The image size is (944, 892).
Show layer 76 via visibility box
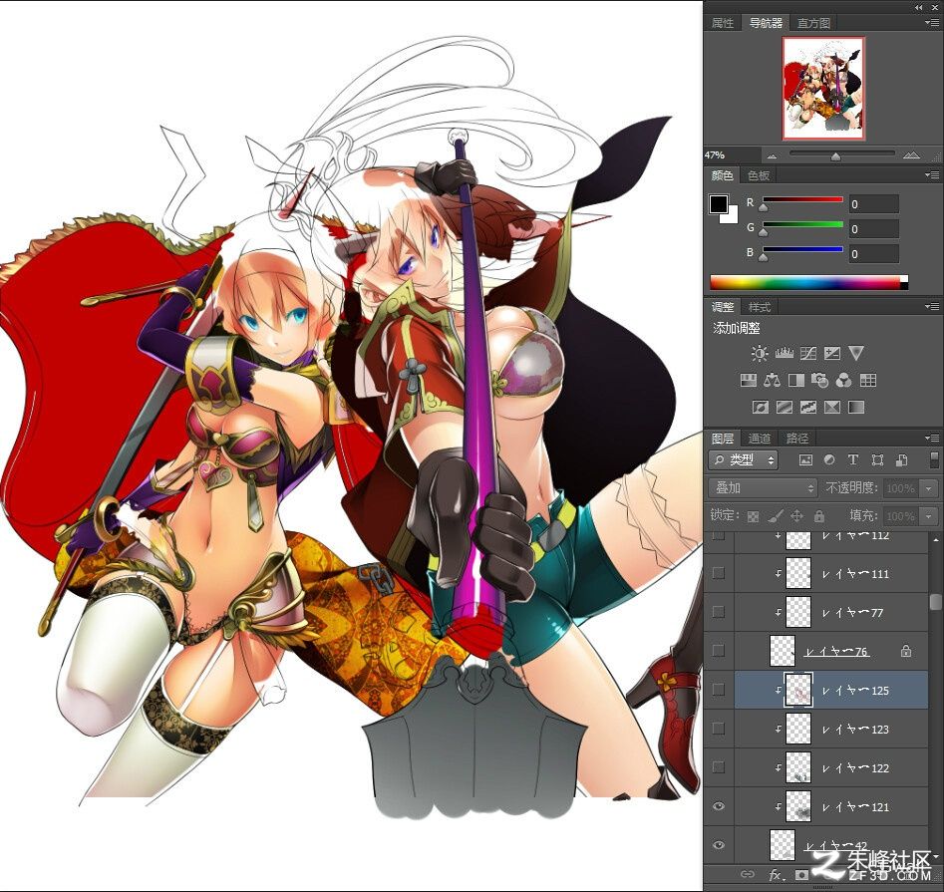click(x=719, y=651)
